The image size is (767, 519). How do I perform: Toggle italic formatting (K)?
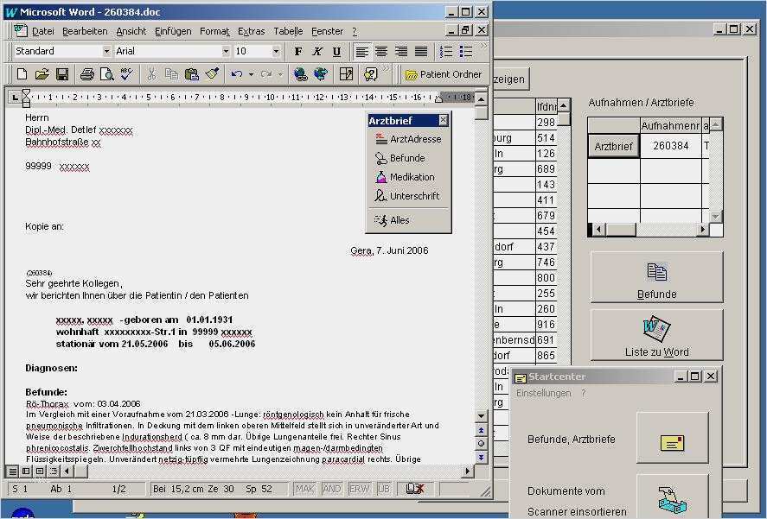click(317, 51)
